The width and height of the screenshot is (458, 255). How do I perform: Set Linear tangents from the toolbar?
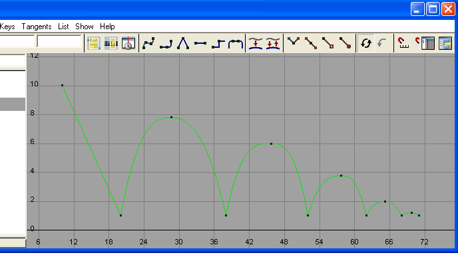[183, 43]
